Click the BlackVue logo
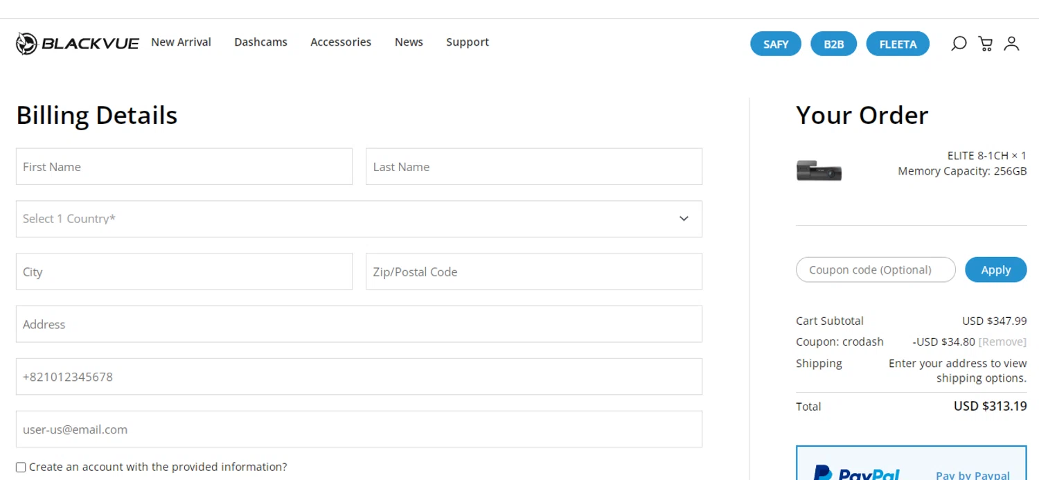 pyautogui.click(x=78, y=44)
